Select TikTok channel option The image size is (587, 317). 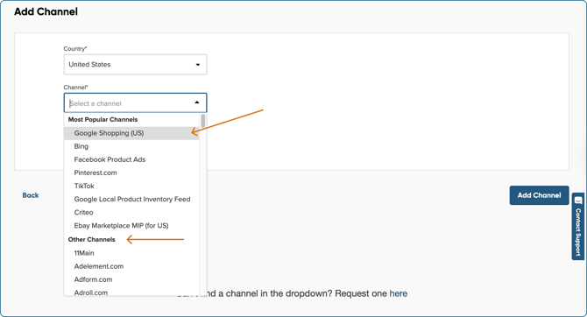pos(131,186)
